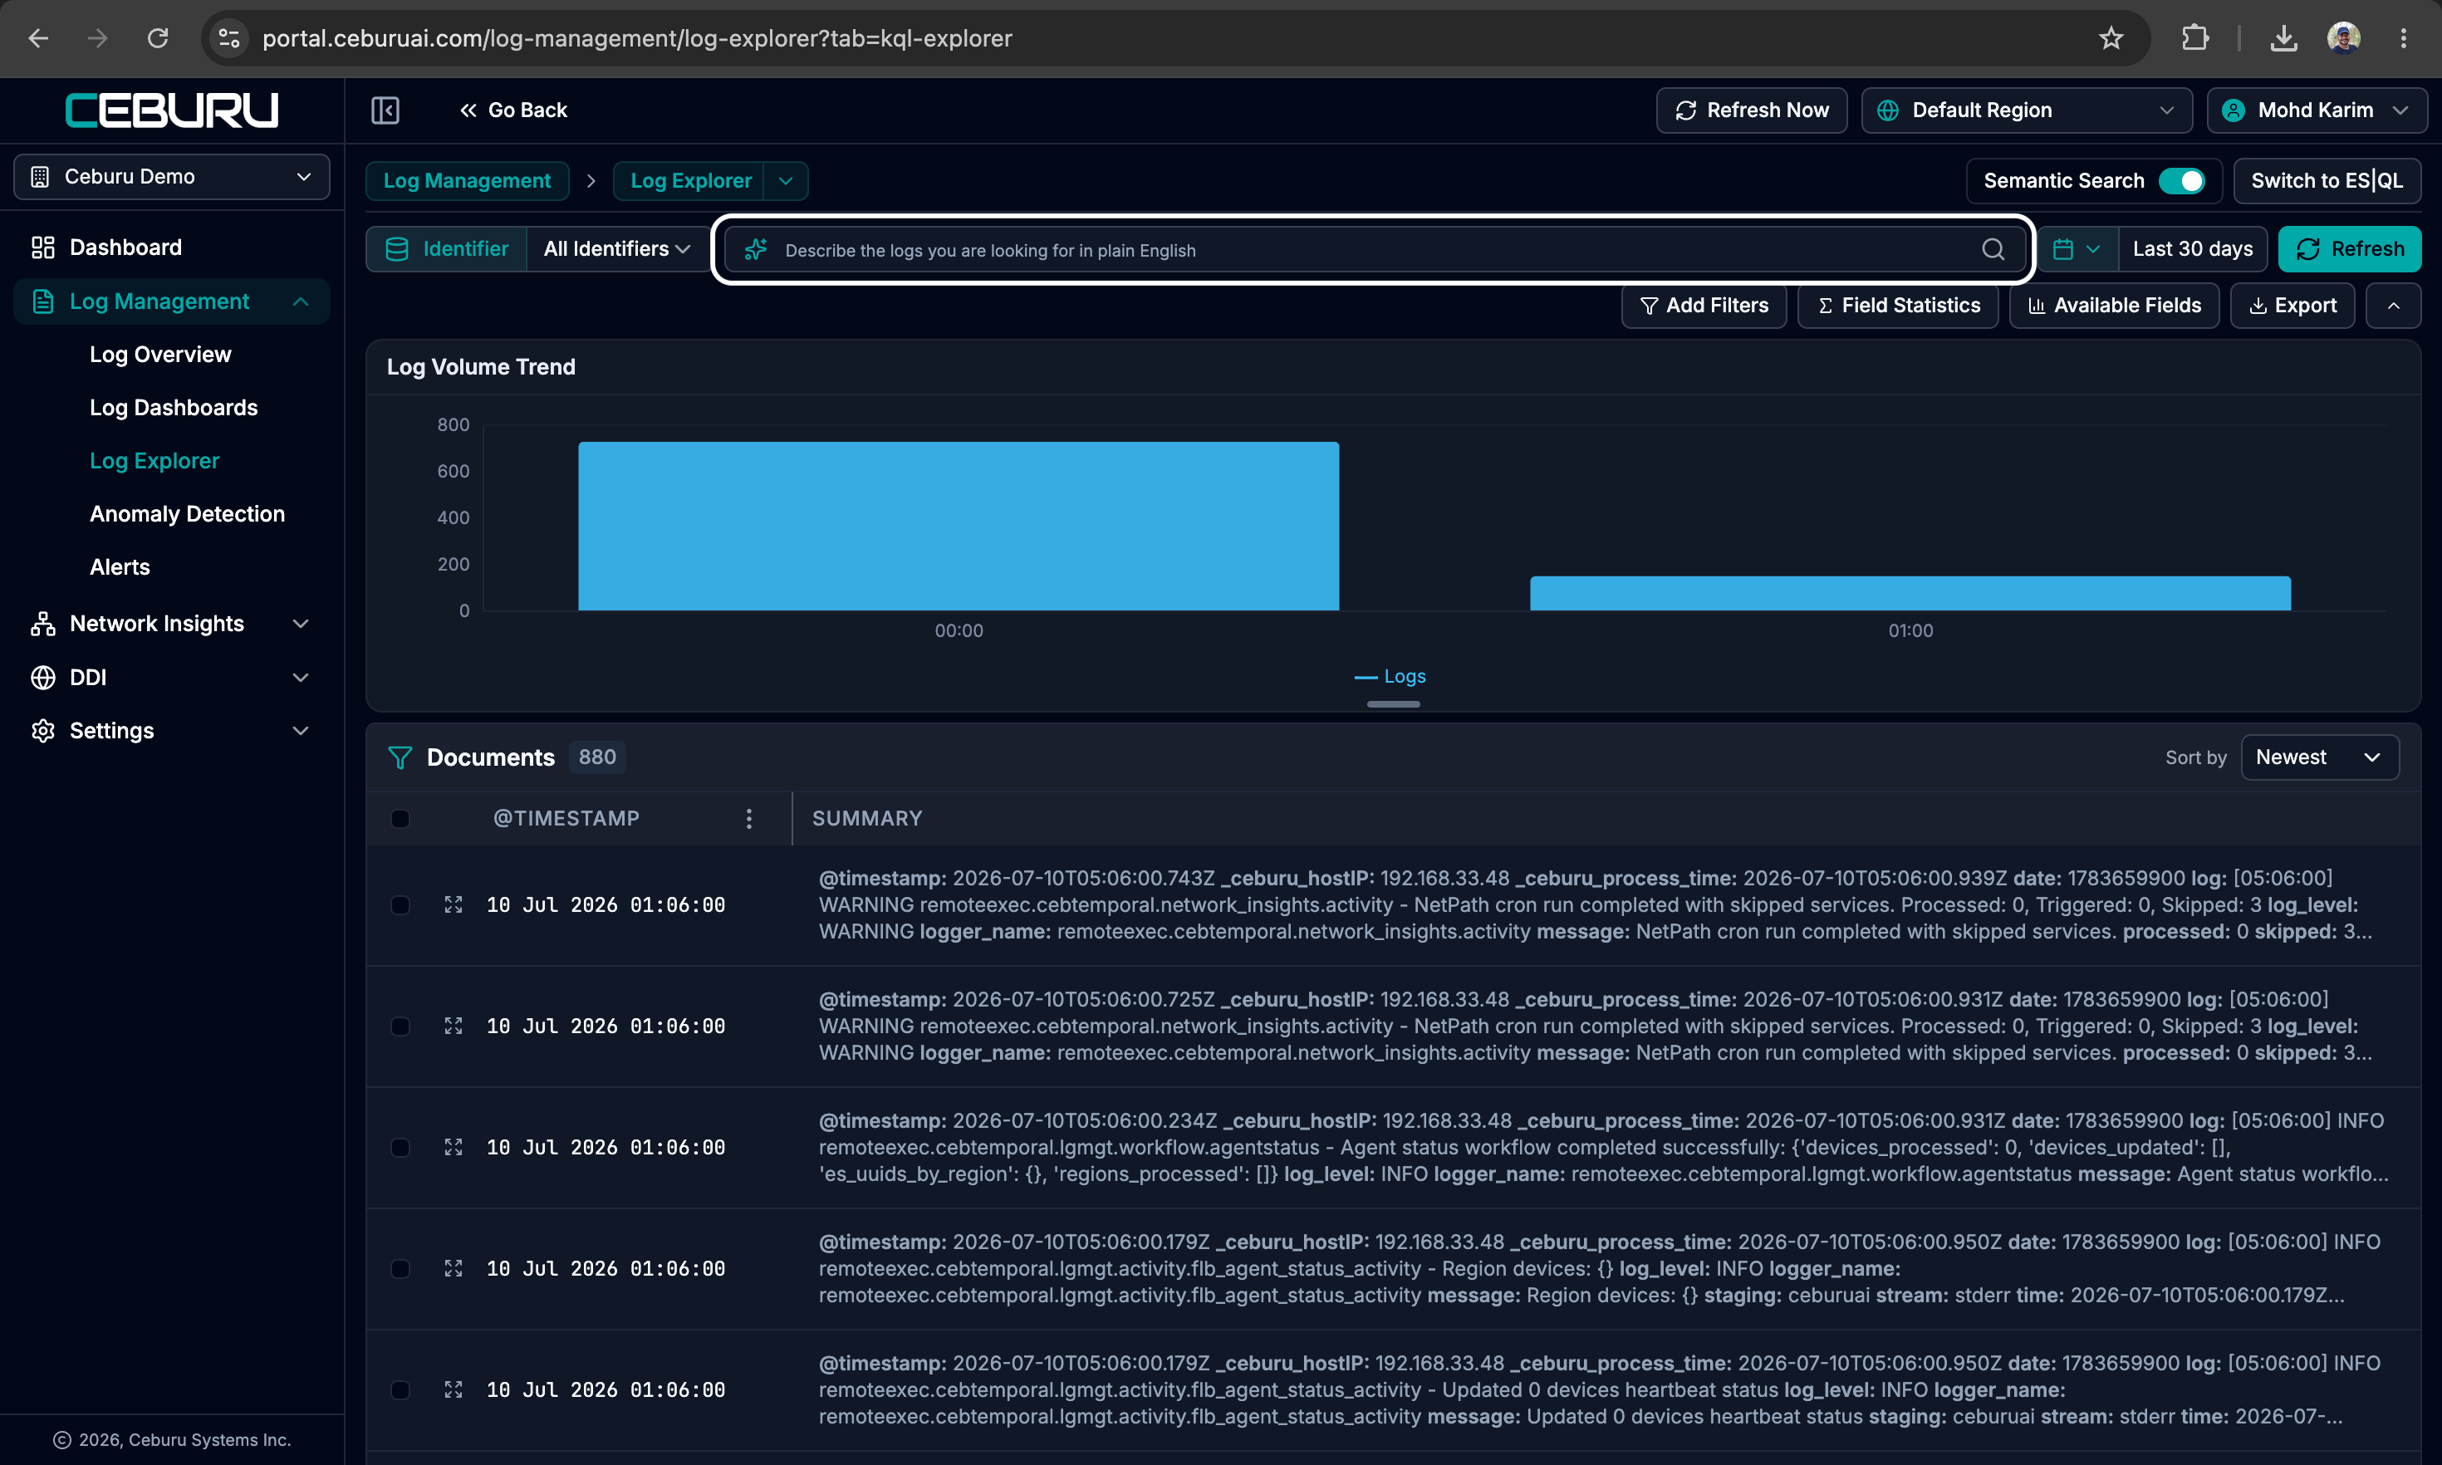
Task: Expand the Settings menu
Action: pos(172,731)
